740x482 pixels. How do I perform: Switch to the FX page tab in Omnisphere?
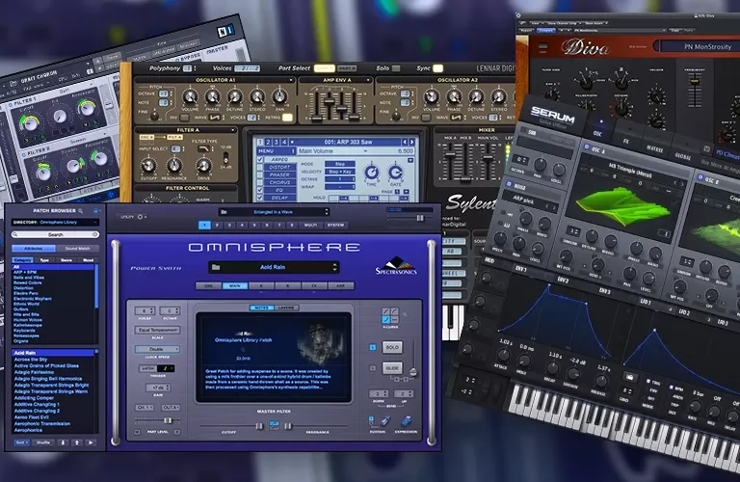[x=313, y=285]
